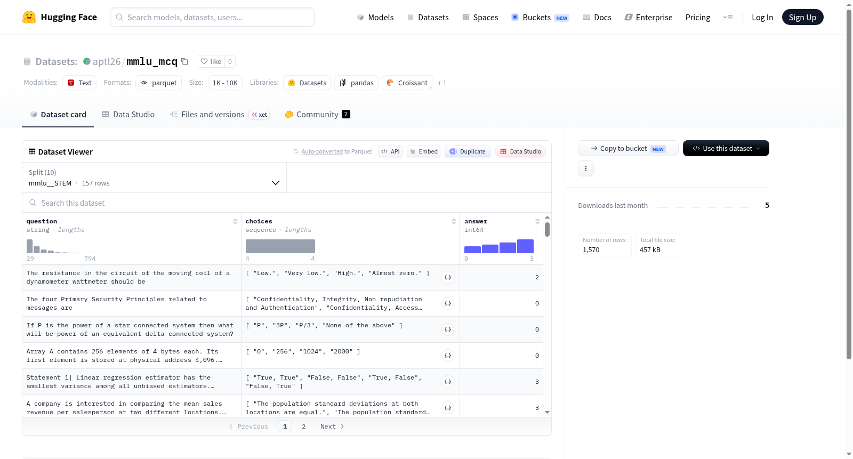Sort by the question column icon

(x=235, y=221)
